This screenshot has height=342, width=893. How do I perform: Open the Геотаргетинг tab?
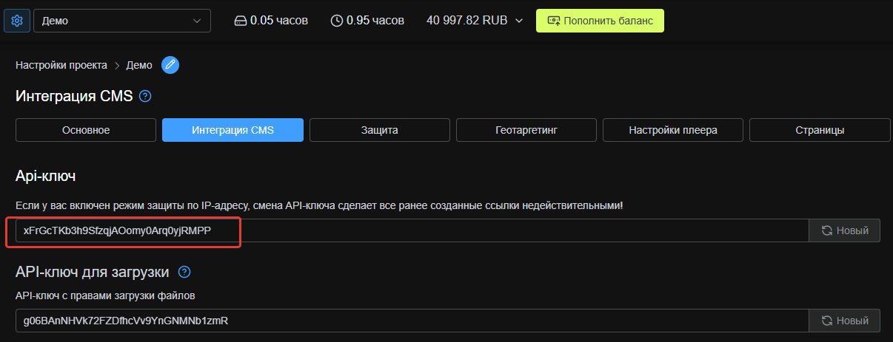point(526,130)
